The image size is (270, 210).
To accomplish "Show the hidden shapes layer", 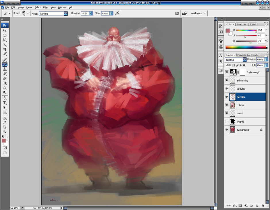I will coord(227,122).
